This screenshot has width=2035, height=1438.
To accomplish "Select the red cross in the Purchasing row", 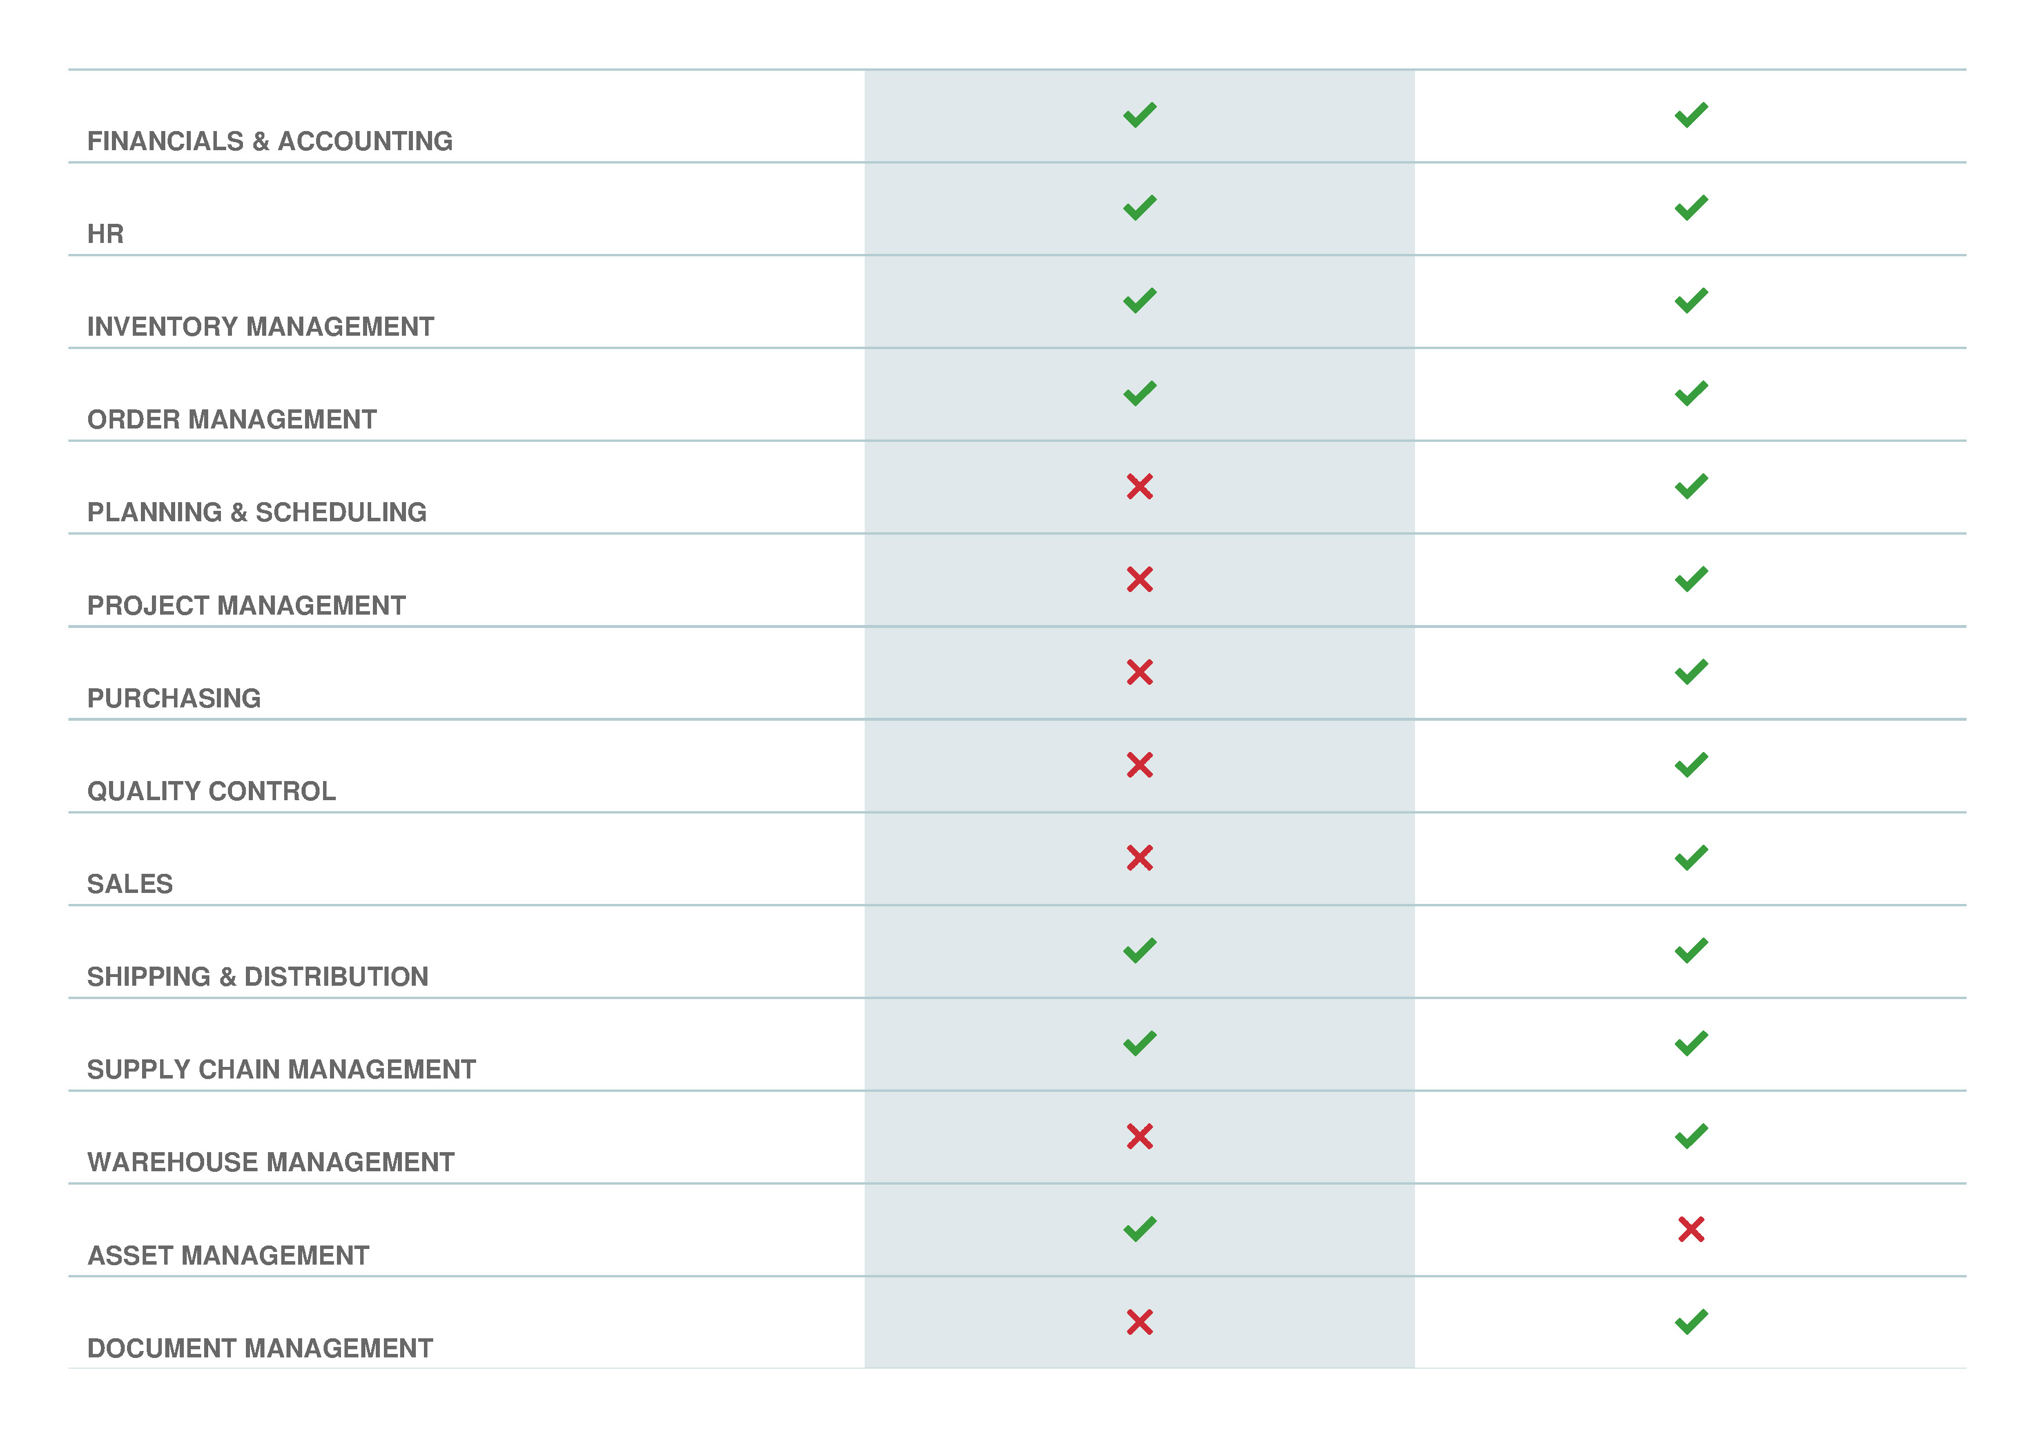I will coord(1139,673).
